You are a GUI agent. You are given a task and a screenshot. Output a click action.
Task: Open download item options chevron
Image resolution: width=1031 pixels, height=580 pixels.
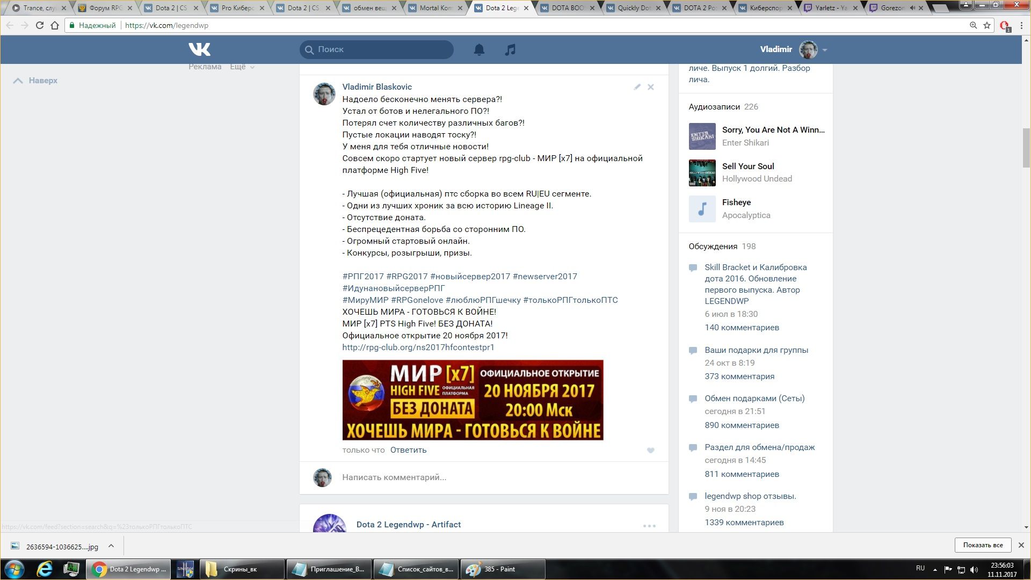(x=111, y=546)
